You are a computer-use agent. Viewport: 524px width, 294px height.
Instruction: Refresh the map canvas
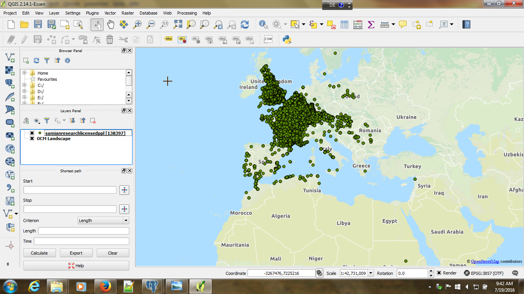(245, 24)
